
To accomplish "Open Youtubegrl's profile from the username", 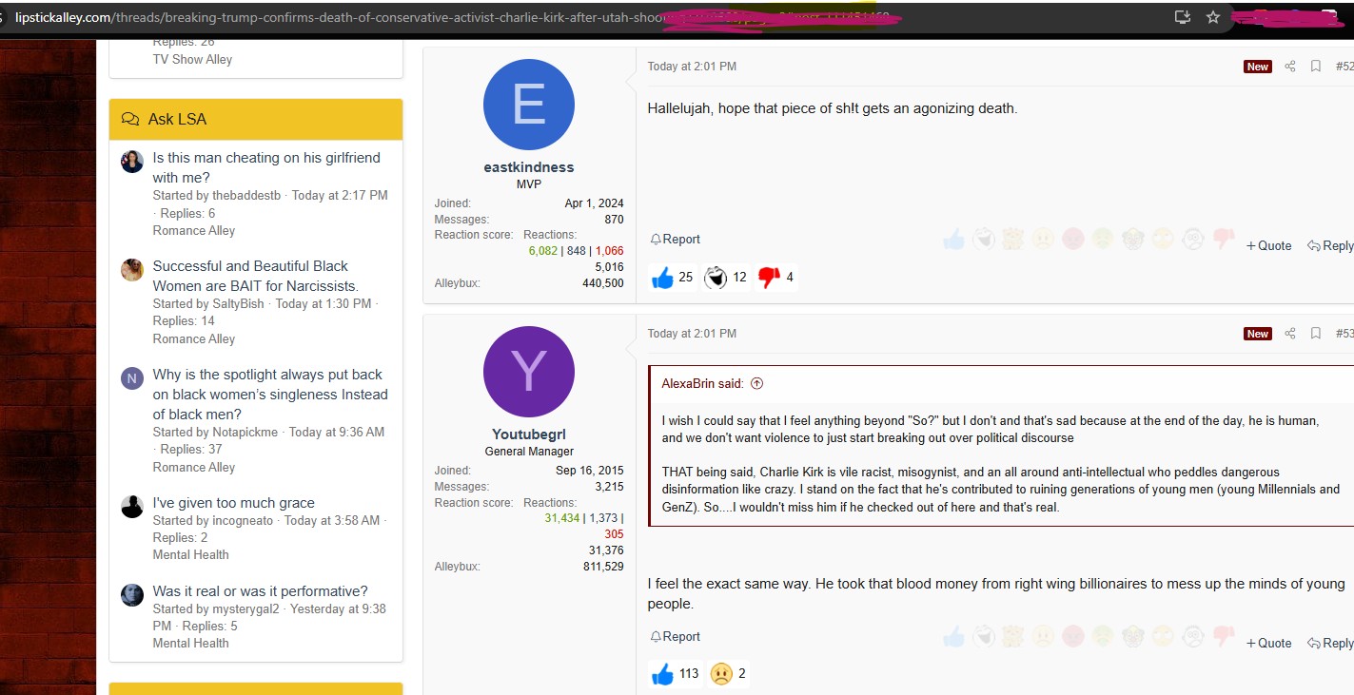I will click(529, 435).
